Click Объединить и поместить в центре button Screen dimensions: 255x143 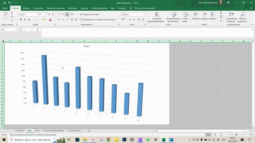pos(98,19)
